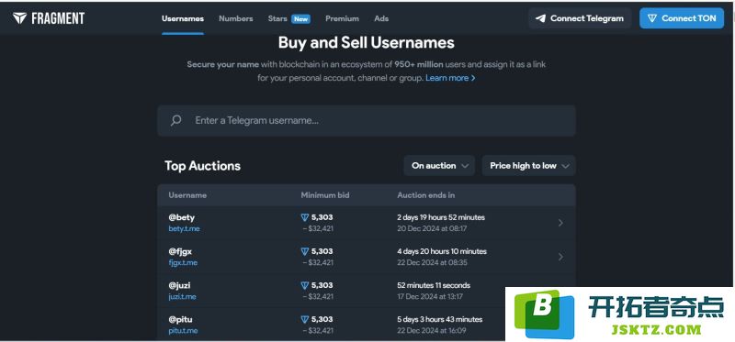Open the Price high to low dropdown
Viewport: 735px width, 342px height.
[x=529, y=166]
